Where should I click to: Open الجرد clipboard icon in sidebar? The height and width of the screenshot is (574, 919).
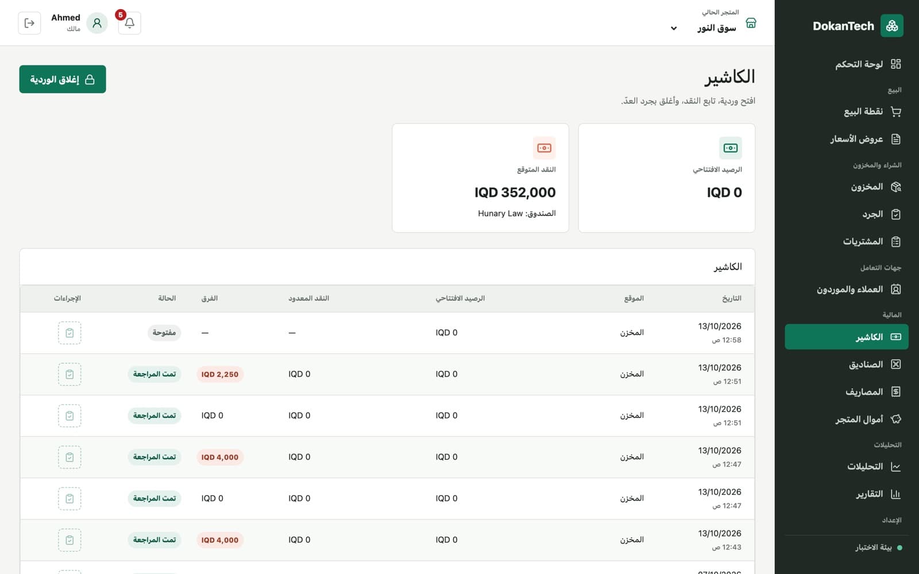click(x=895, y=214)
